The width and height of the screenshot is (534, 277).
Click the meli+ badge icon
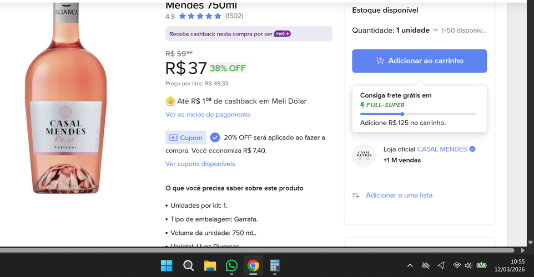click(x=283, y=34)
